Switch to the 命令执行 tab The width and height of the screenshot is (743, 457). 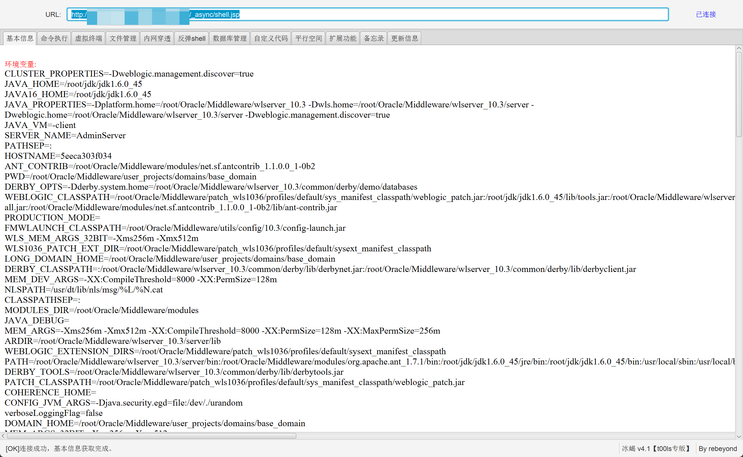(x=54, y=38)
